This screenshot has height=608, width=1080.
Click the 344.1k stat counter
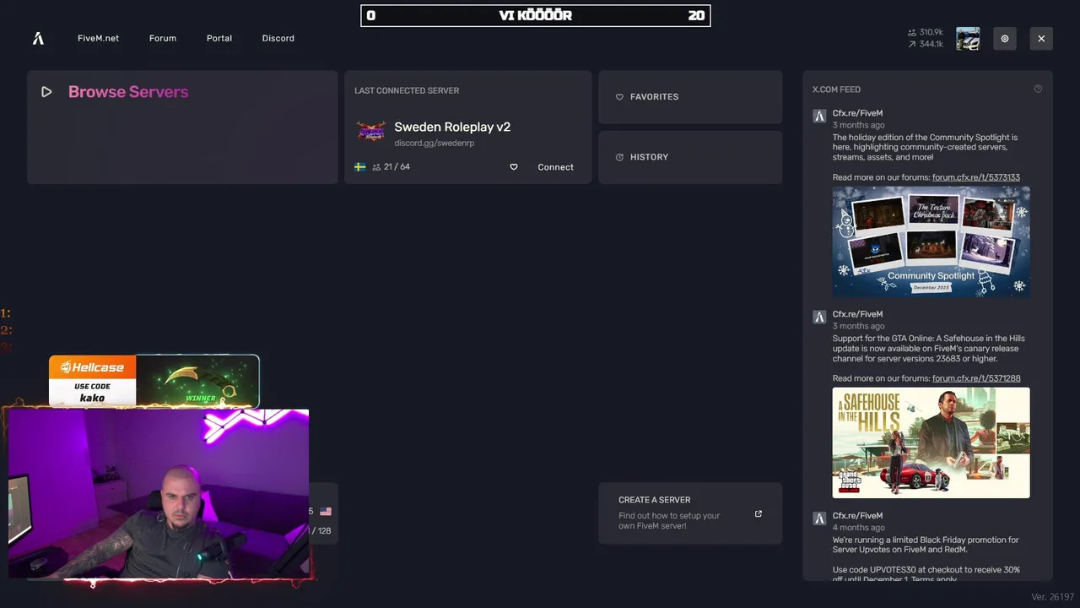coord(926,44)
